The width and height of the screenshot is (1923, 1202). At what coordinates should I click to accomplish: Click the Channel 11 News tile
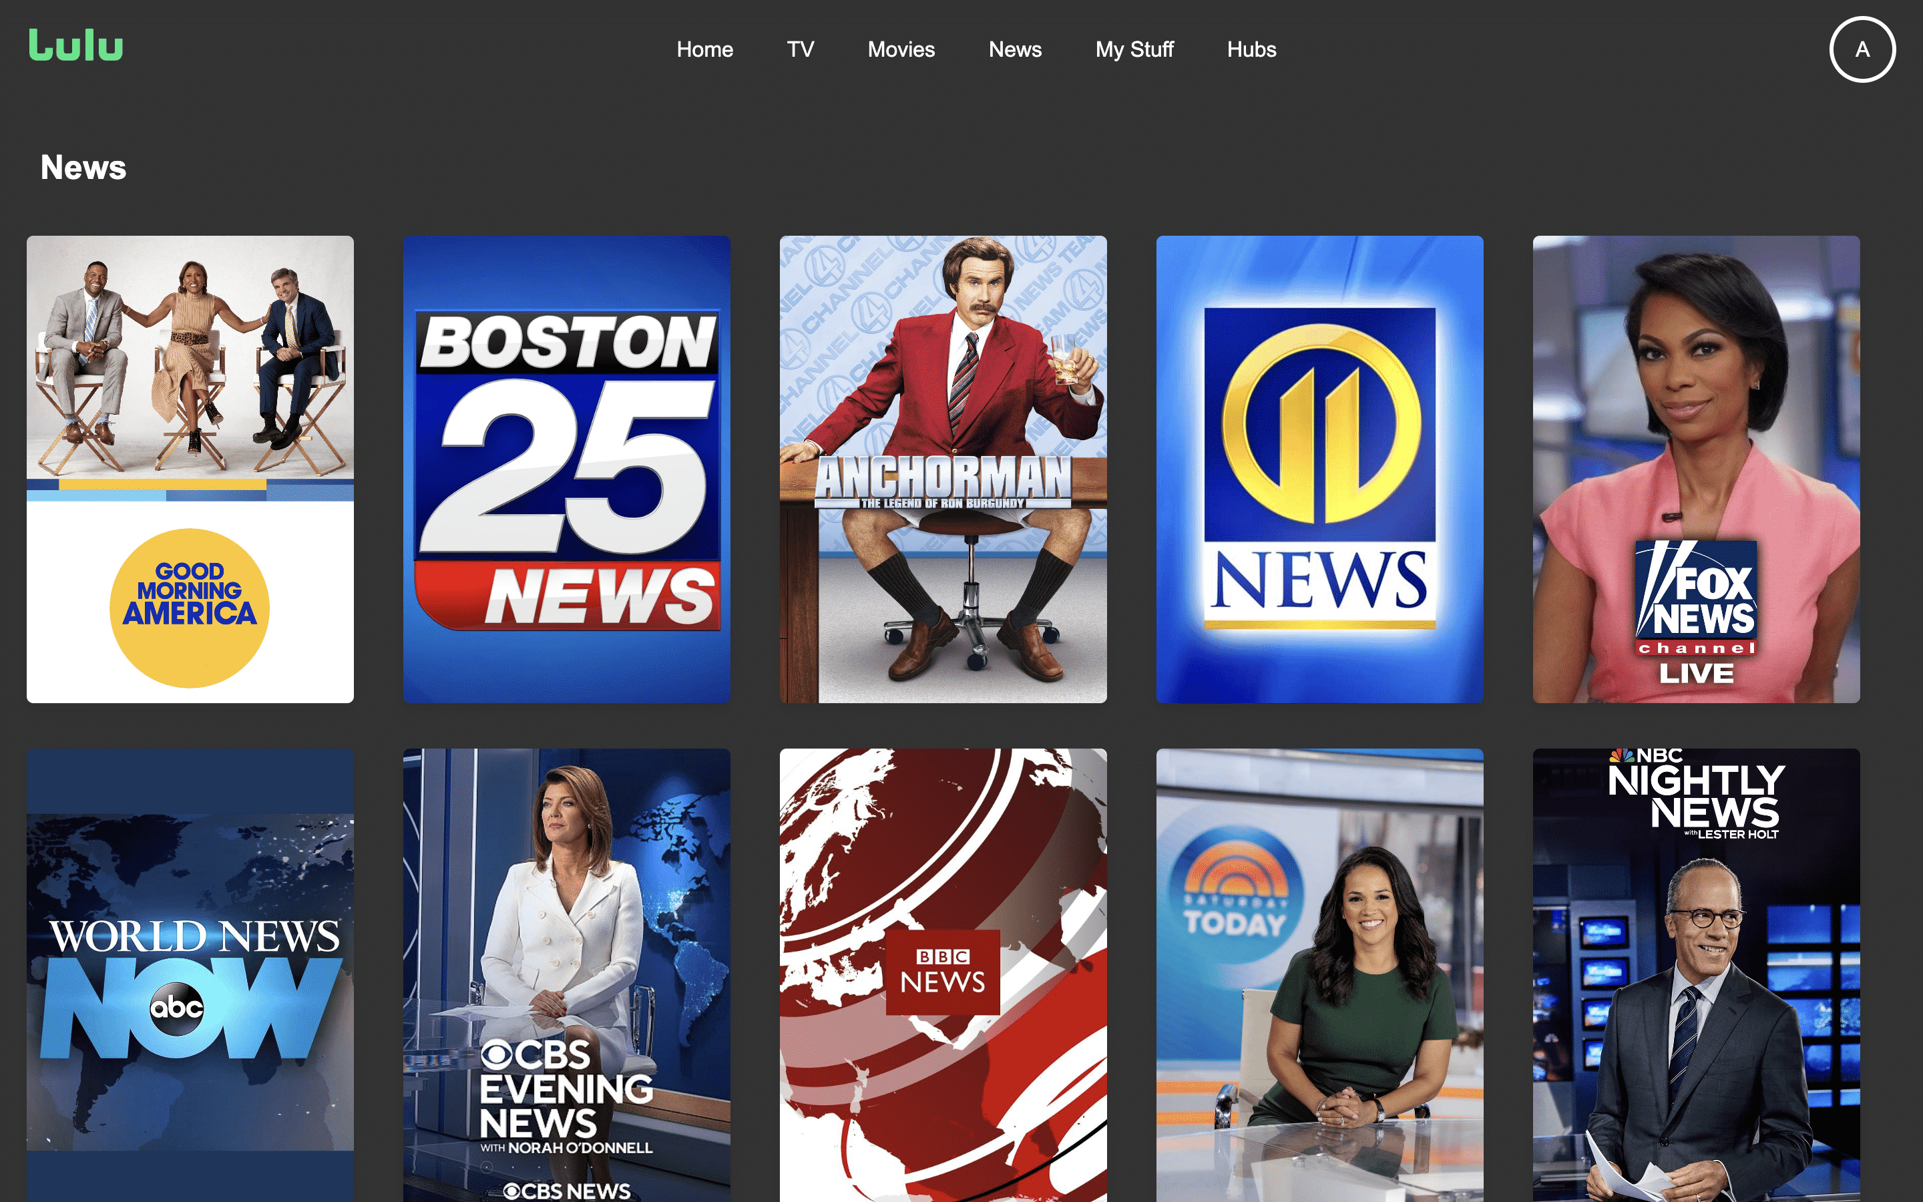1319,469
